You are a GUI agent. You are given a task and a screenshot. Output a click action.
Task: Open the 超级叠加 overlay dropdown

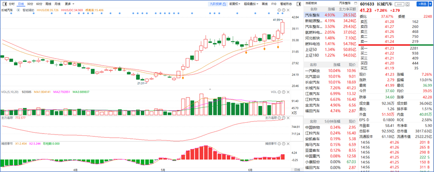coord(251,4)
